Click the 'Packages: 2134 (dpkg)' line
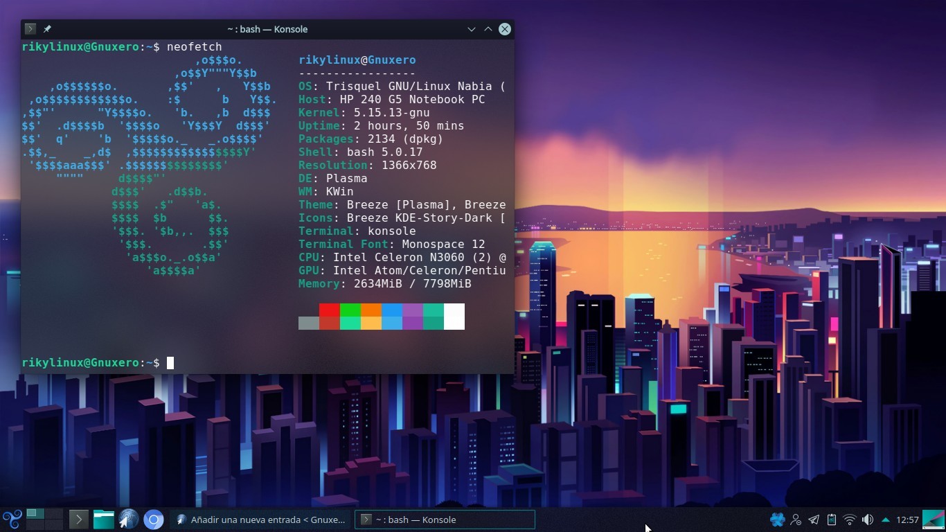This screenshot has width=946, height=532. click(371, 139)
